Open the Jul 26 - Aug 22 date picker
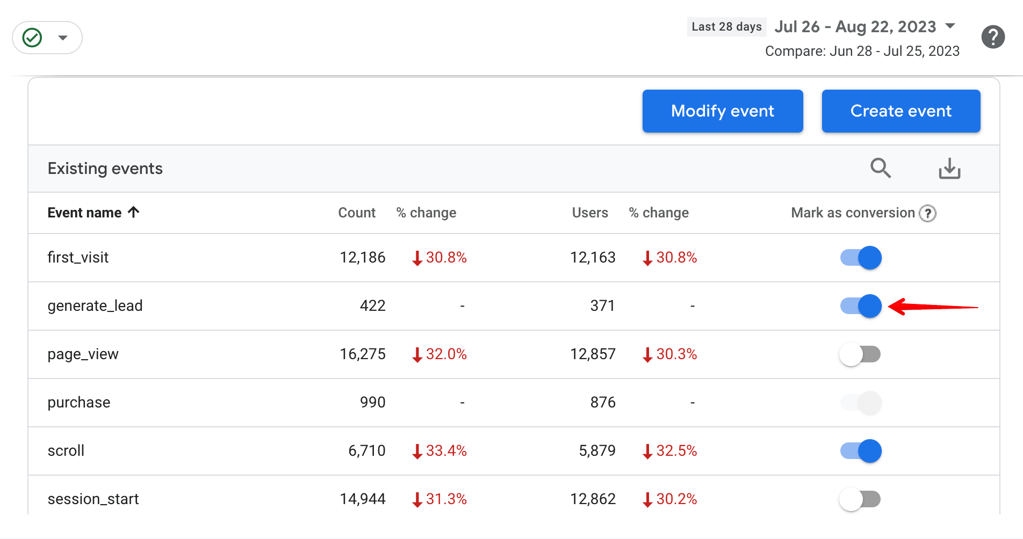This screenshot has height=539, width=1023. coord(855,27)
